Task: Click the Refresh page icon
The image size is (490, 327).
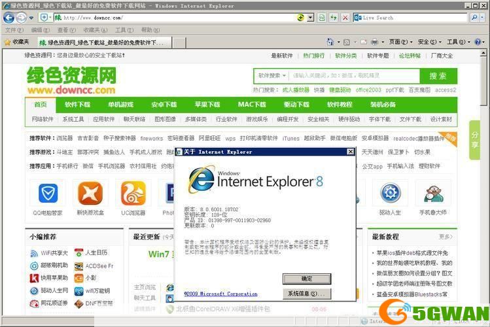Action: [334, 18]
